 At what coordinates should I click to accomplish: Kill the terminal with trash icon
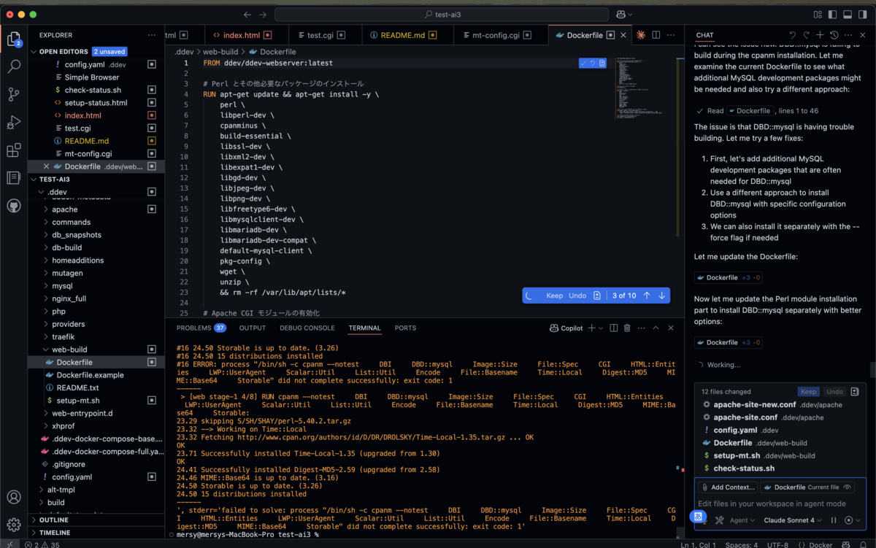(x=627, y=328)
